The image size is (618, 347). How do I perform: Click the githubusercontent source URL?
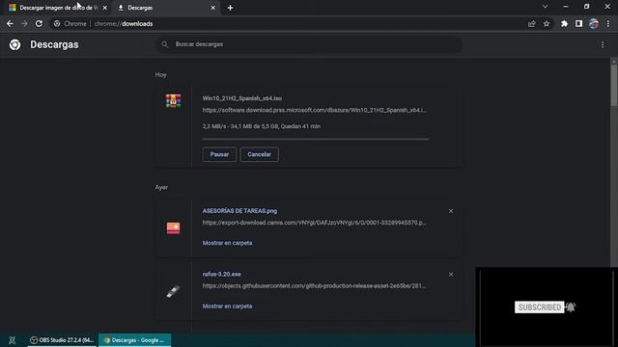[314, 285]
